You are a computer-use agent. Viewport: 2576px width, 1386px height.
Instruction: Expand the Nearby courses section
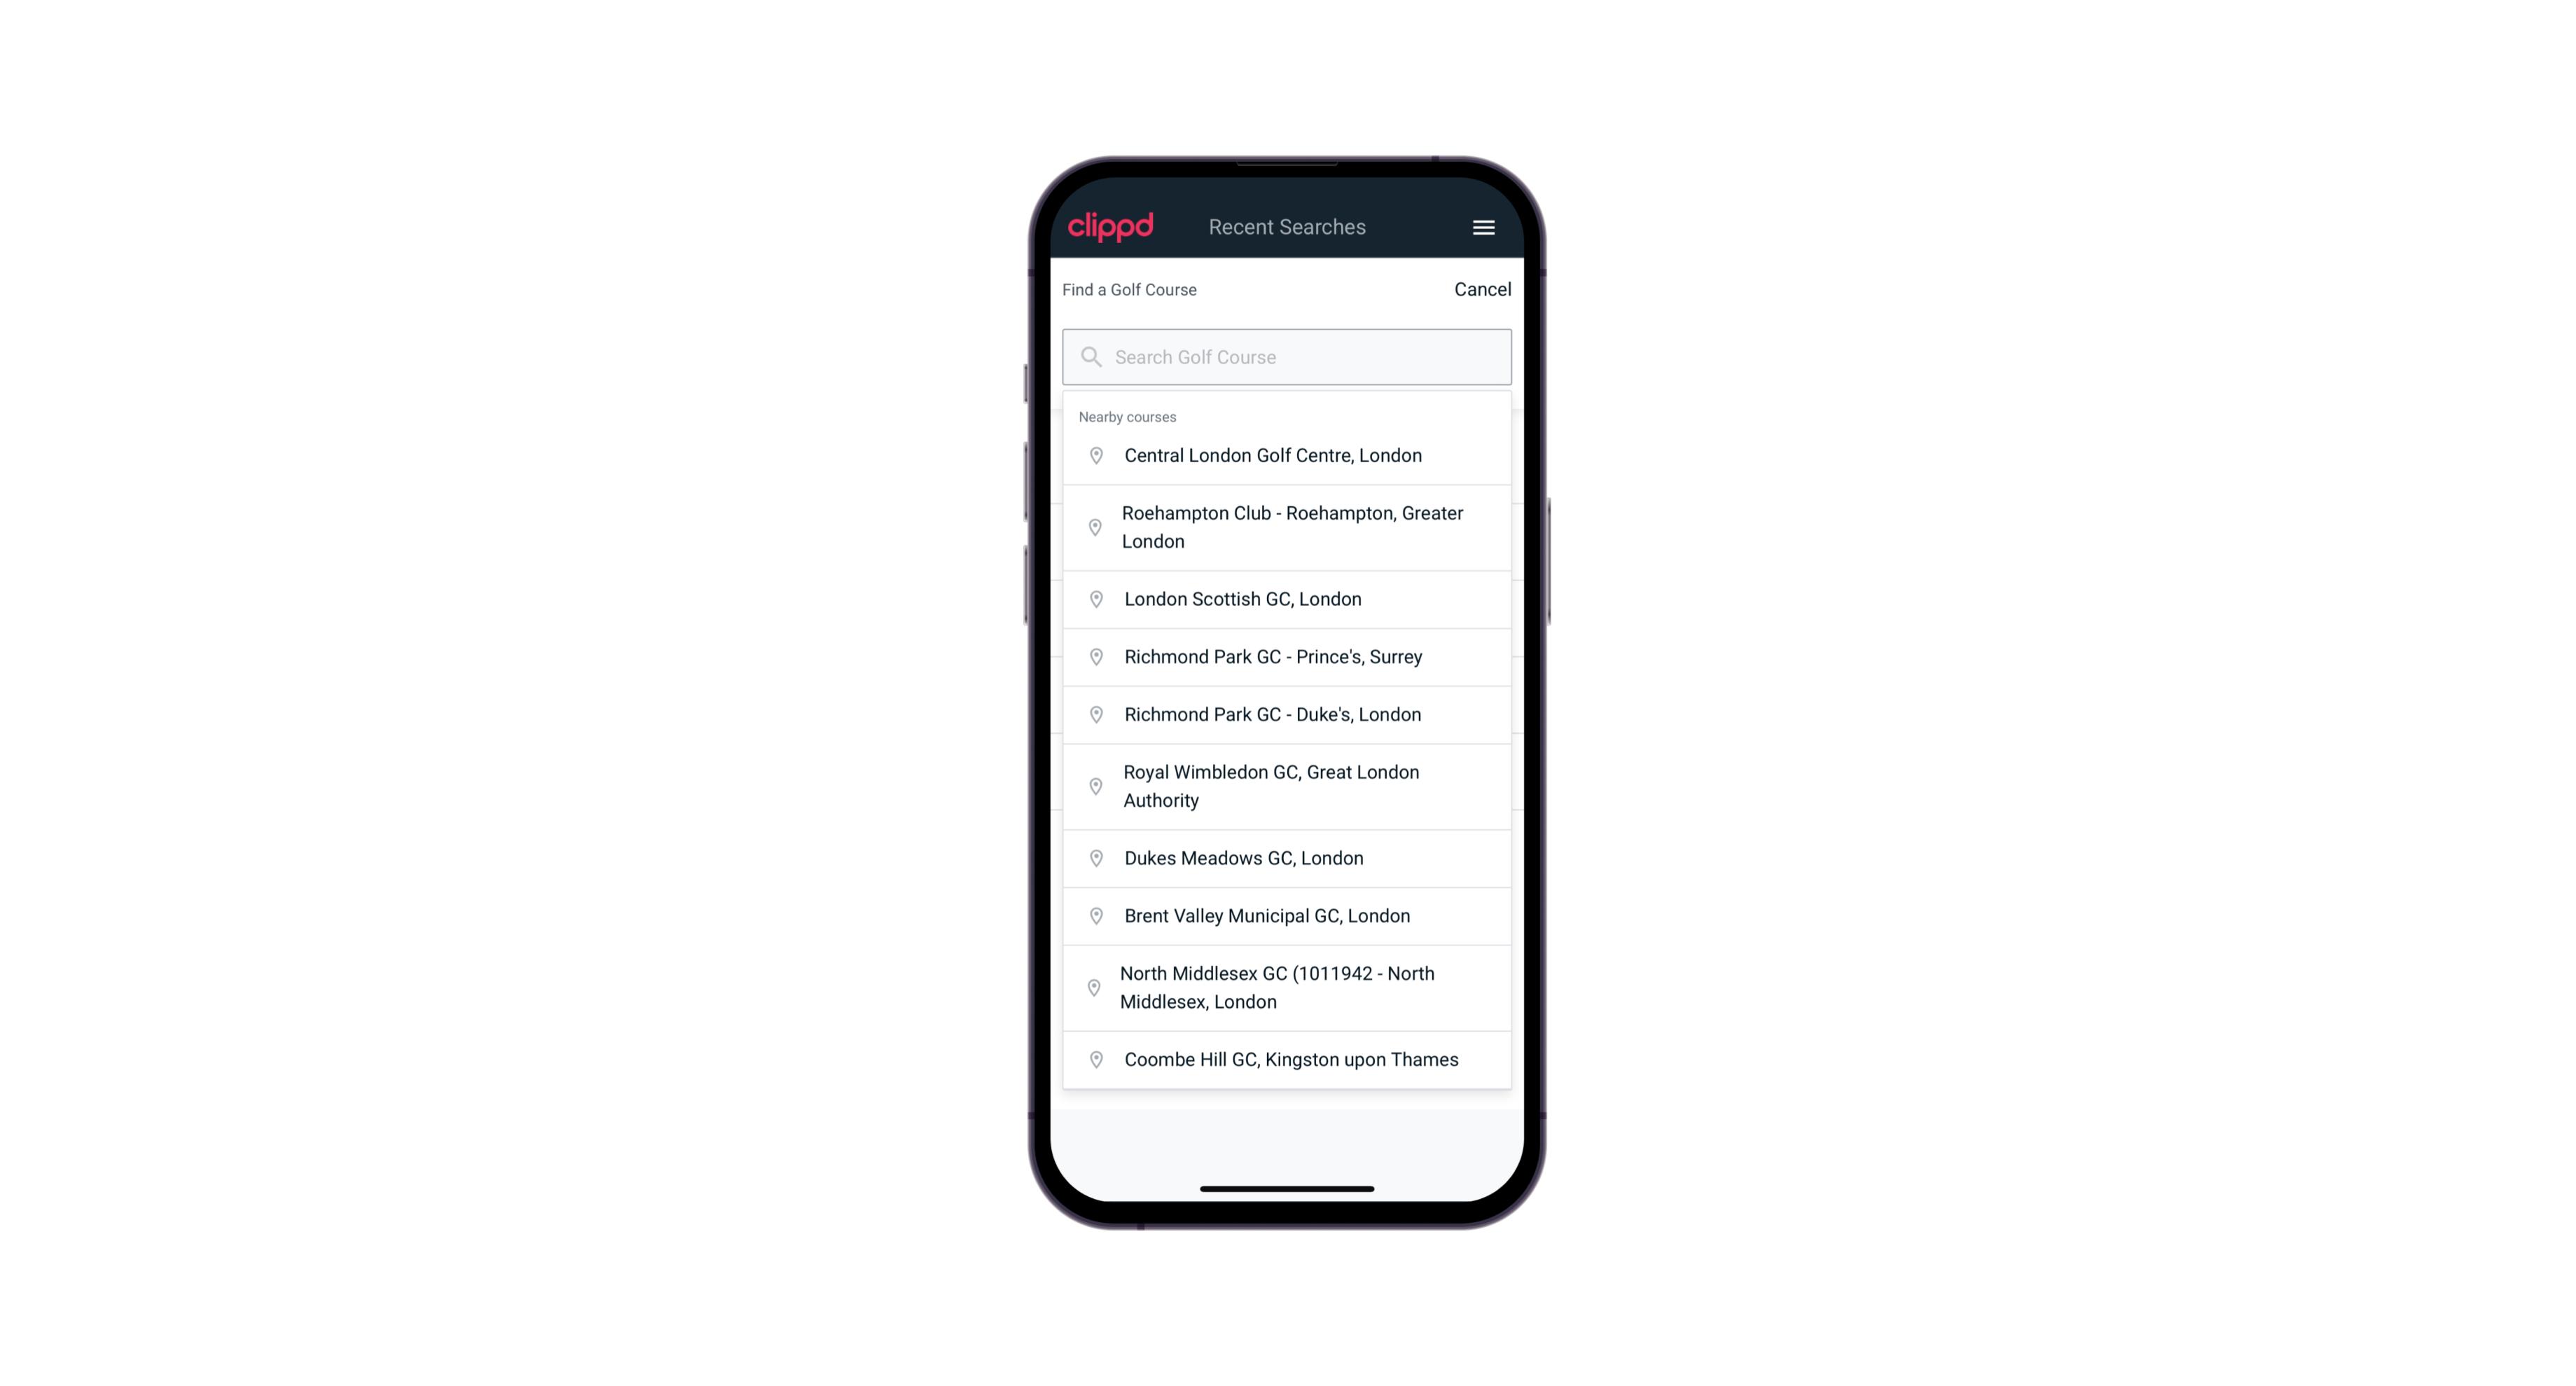1128,415
